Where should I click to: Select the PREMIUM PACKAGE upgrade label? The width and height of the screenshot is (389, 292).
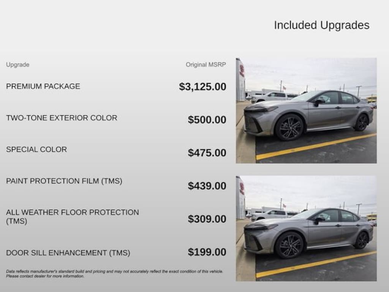[x=43, y=86]
